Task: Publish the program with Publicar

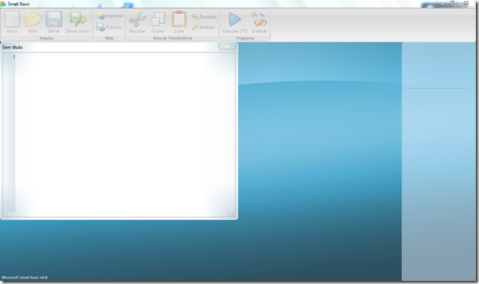Action: point(109,27)
